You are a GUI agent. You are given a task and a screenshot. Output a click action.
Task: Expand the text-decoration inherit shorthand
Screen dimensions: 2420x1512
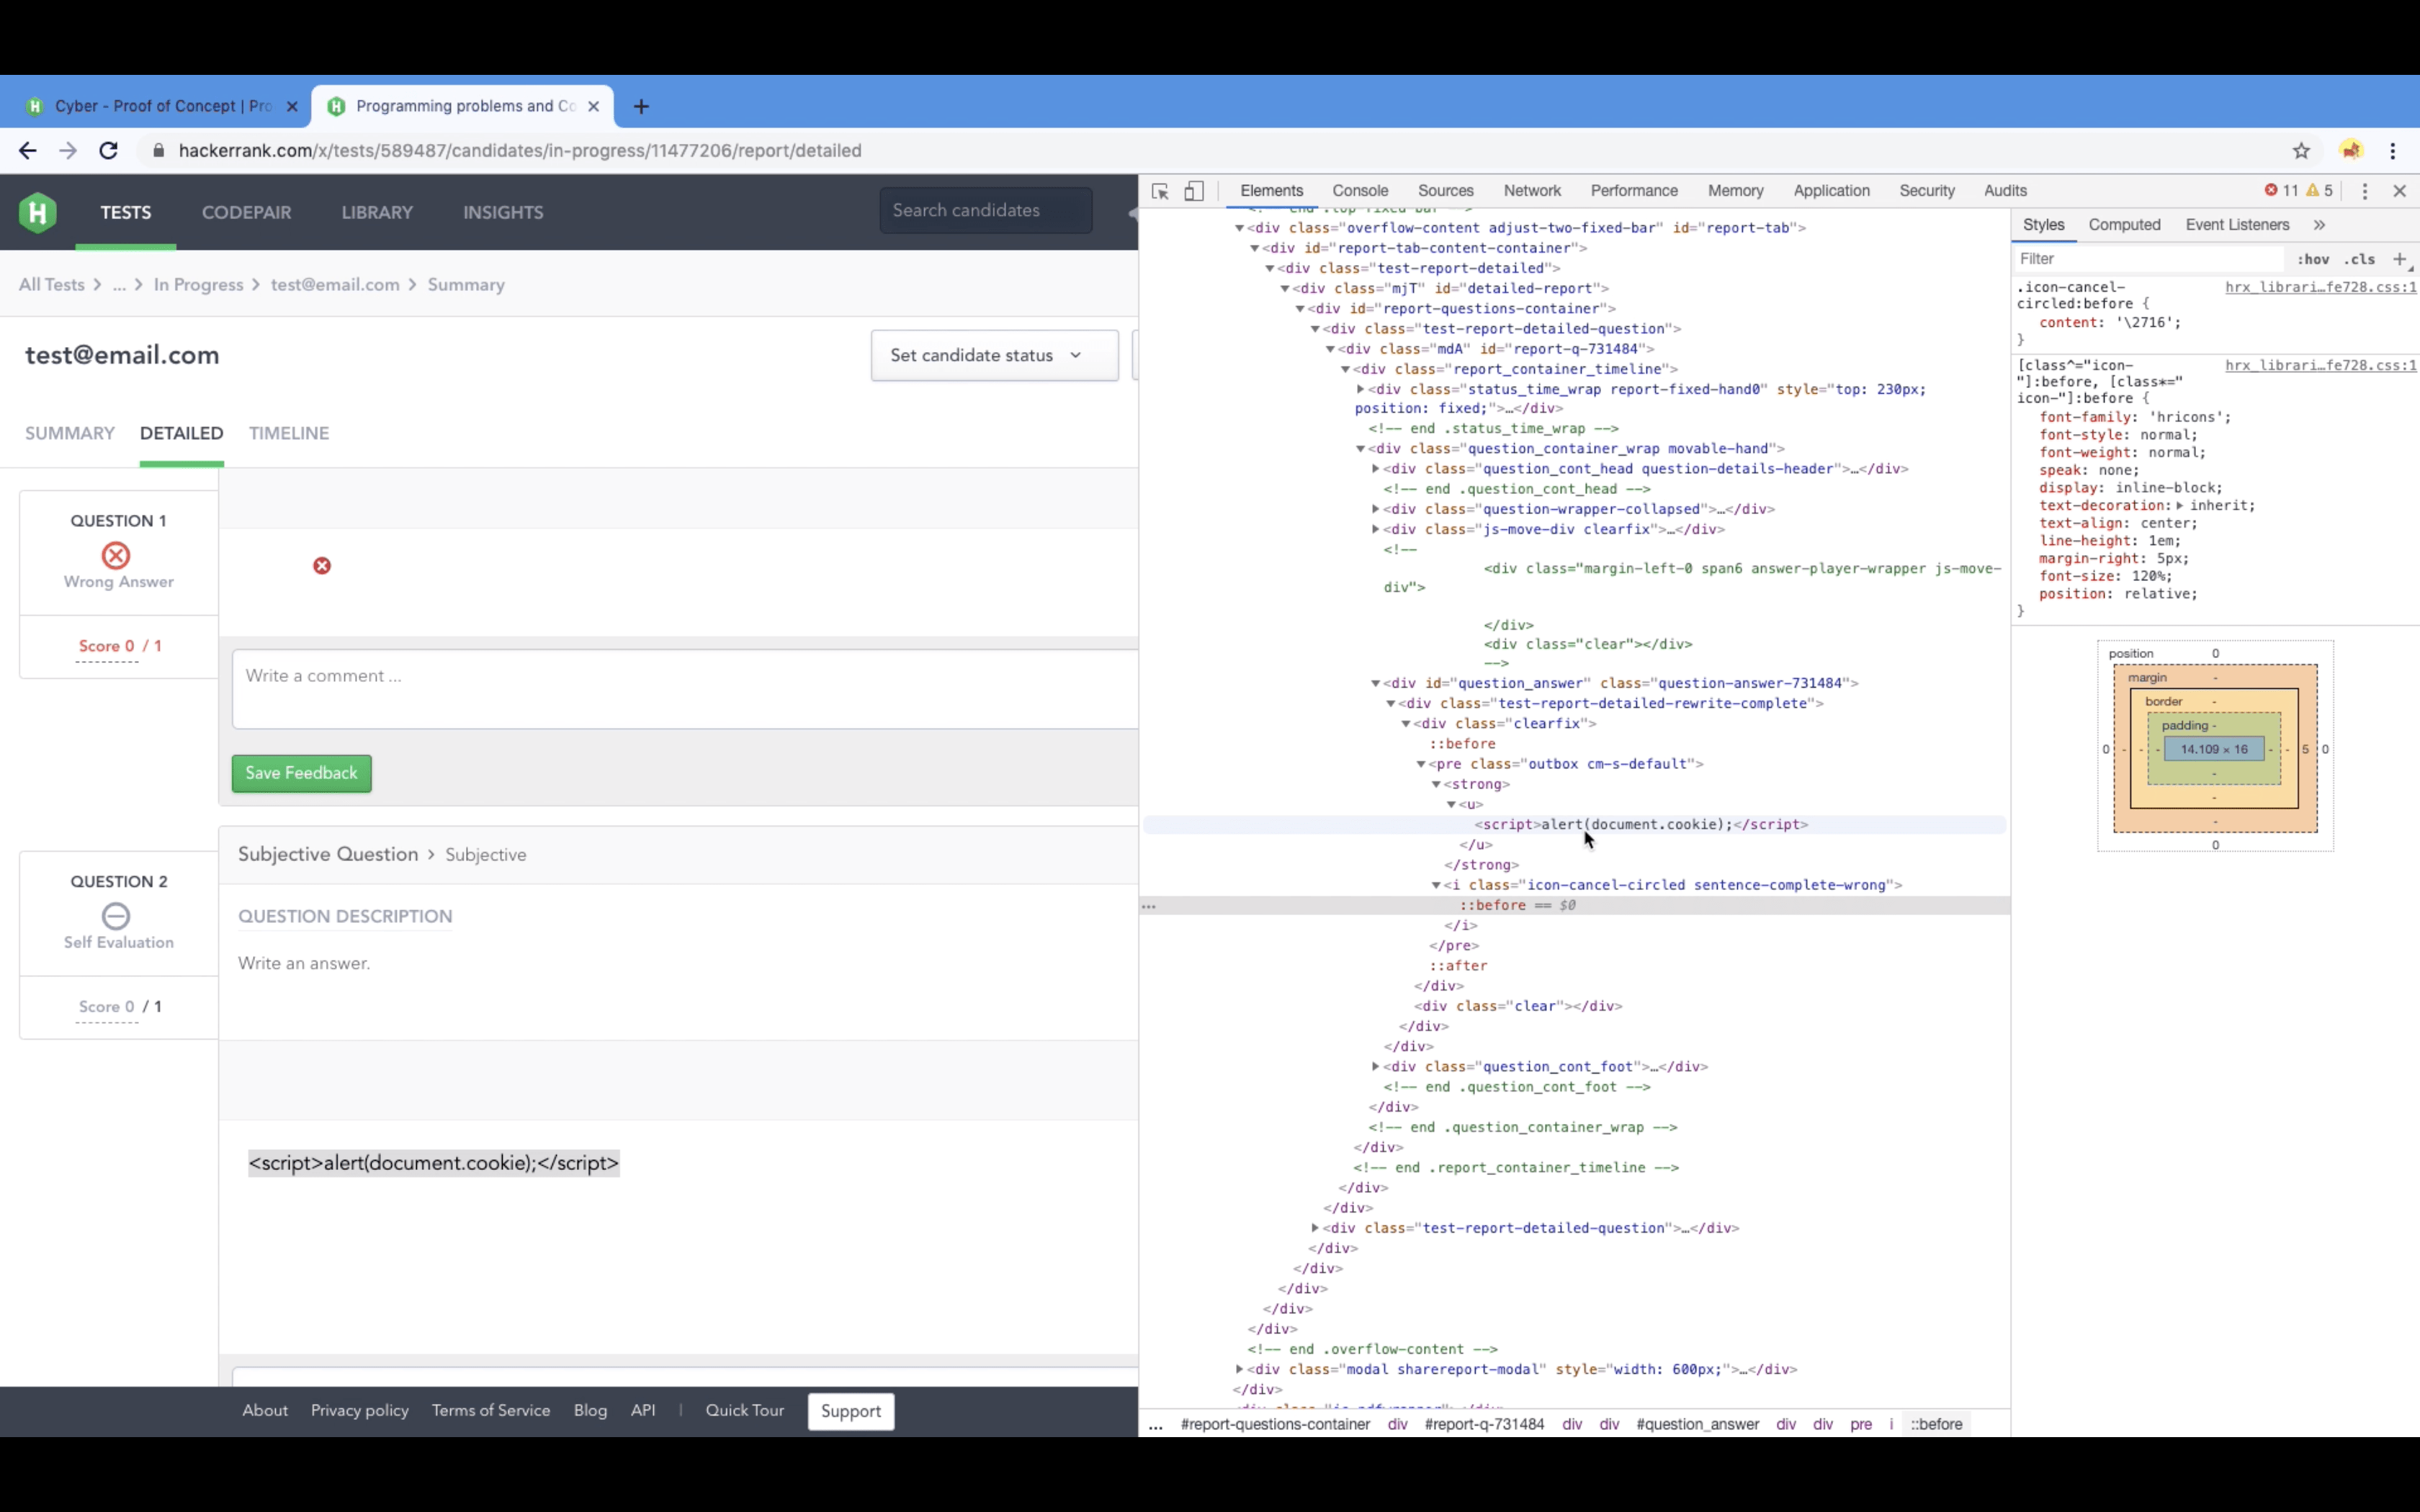(x=2180, y=506)
